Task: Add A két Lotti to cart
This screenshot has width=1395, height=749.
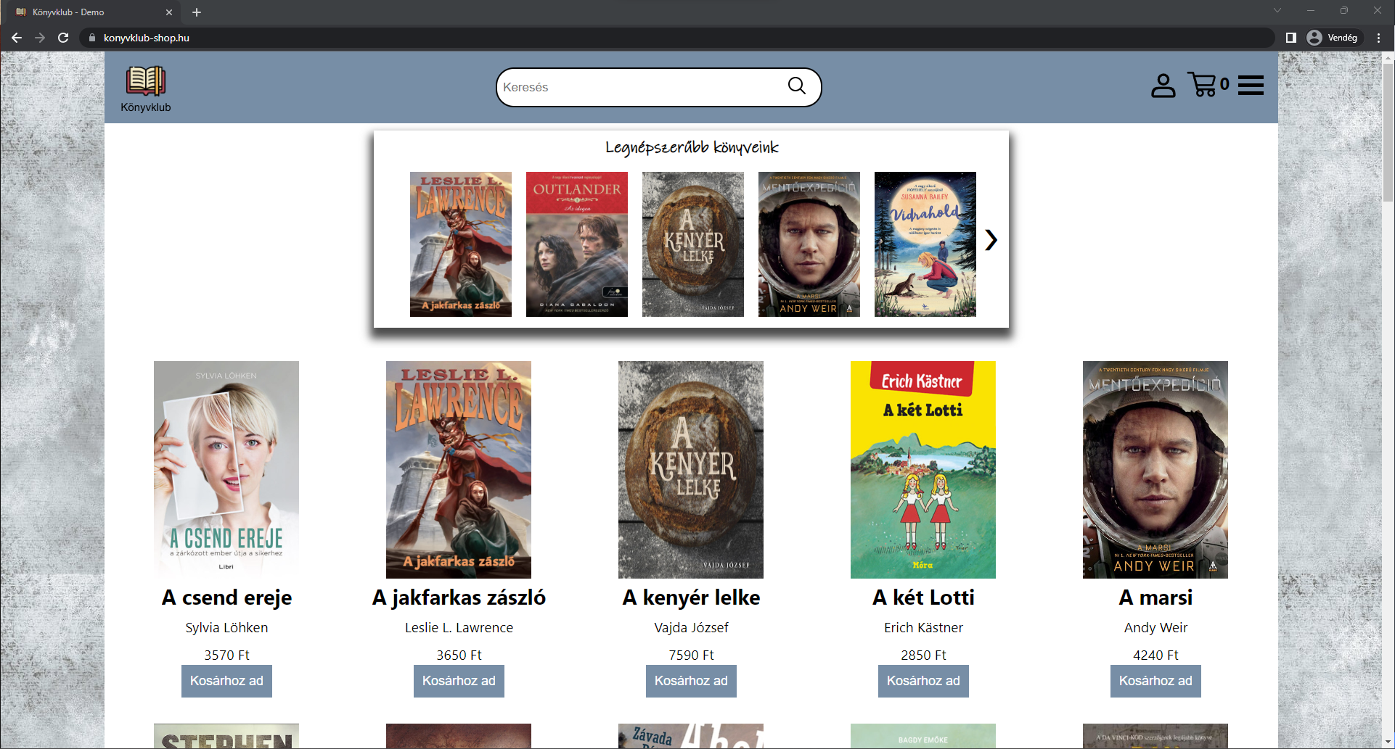Action: point(923,681)
